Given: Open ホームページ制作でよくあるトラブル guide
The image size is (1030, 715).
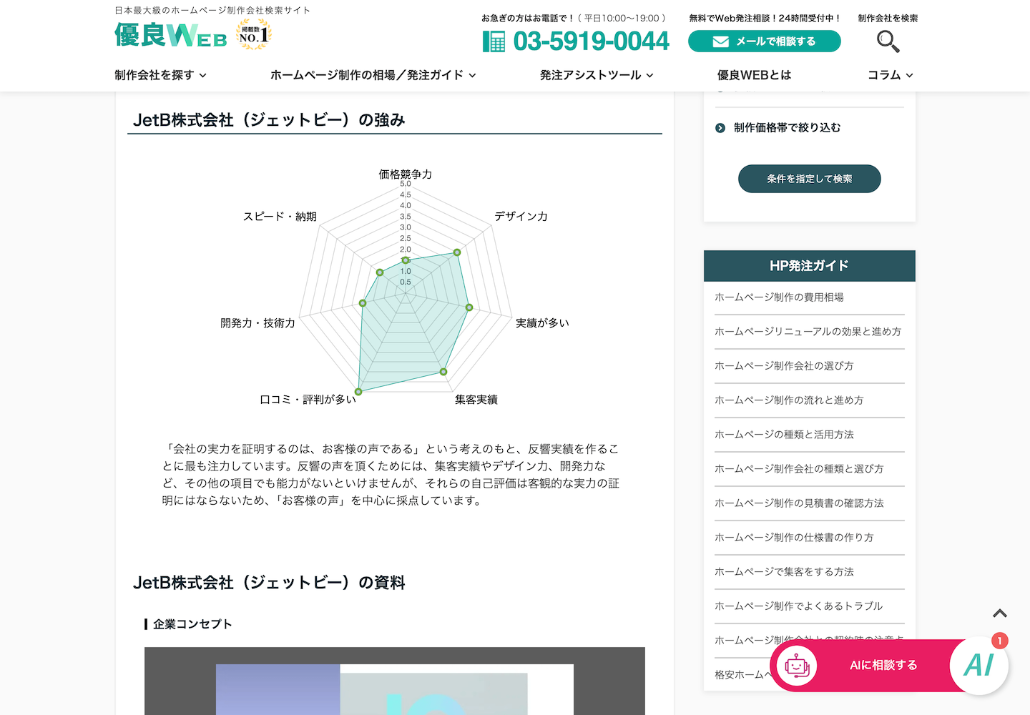Looking at the screenshot, I should click(798, 606).
